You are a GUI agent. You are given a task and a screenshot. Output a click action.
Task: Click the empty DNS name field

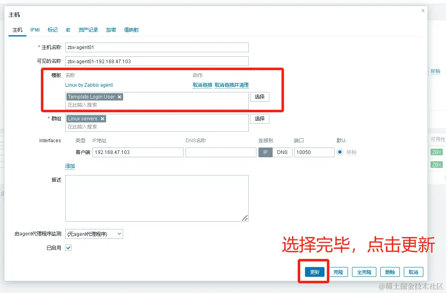221,152
